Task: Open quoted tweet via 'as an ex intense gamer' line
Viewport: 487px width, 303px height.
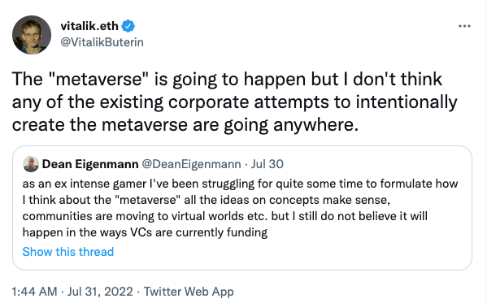Action: coord(240,184)
